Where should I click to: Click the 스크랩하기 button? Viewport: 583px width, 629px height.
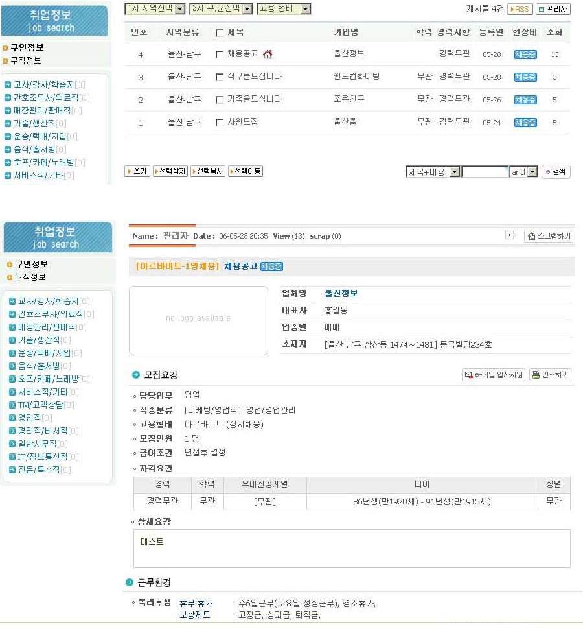[x=549, y=236]
